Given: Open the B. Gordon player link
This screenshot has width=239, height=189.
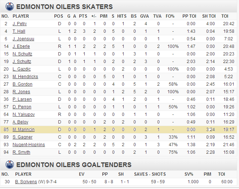Looking at the screenshot, I should 22,84.
